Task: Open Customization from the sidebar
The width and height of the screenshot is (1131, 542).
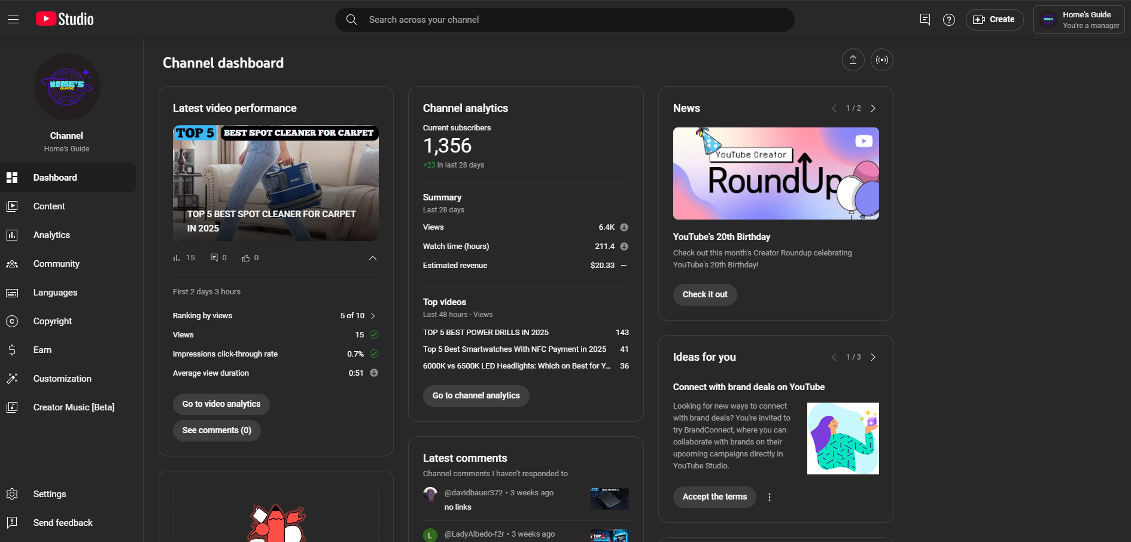Action: click(x=68, y=379)
